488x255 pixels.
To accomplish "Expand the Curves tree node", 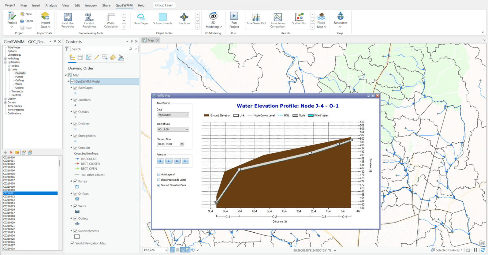I will pyautogui.click(x=5, y=103).
